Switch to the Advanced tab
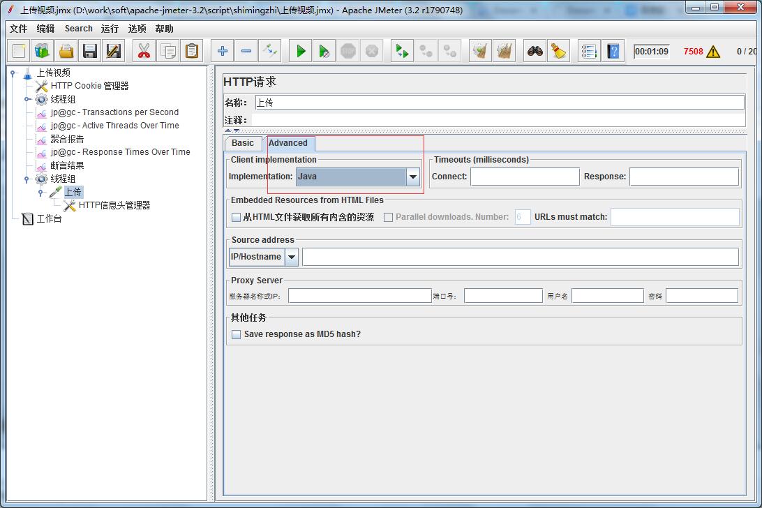The width and height of the screenshot is (762, 508). 288,143
